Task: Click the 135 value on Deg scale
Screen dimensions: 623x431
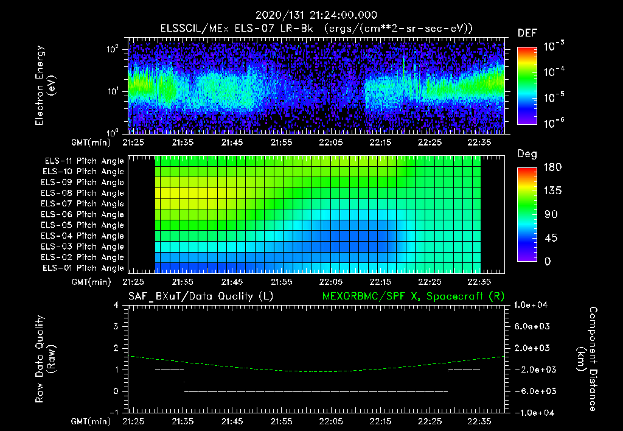Action: pyautogui.click(x=552, y=191)
